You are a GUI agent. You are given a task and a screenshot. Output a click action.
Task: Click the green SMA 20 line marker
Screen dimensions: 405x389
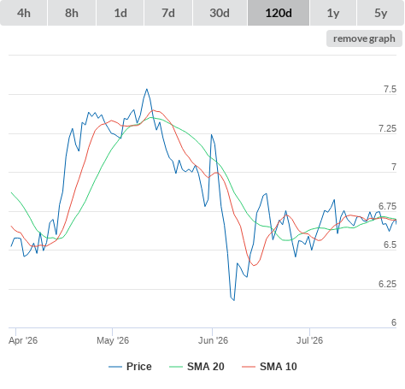point(176,367)
